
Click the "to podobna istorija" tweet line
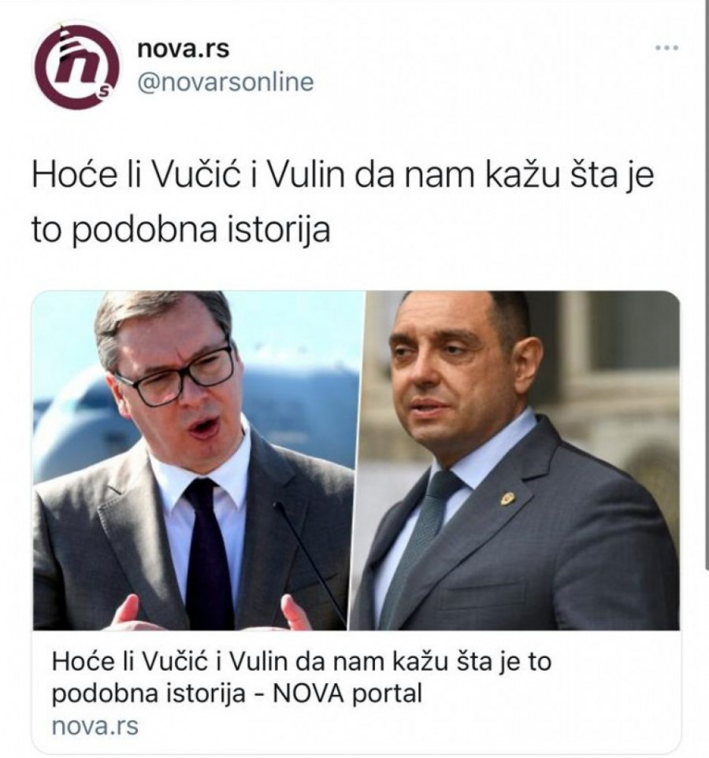(181, 229)
